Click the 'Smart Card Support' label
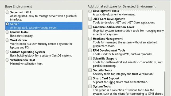 (x=106, y=78)
